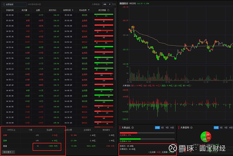Viewport: 233px width, 156px height.
Task: Click the 主动部分 summary column header
Action: pyautogui.click(x=87, y=130)
